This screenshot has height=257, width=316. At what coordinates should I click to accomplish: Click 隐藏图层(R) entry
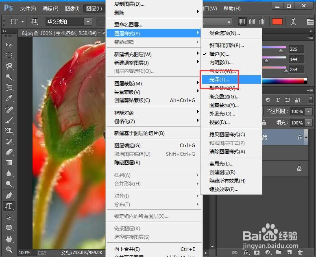[x=154, y=163]
